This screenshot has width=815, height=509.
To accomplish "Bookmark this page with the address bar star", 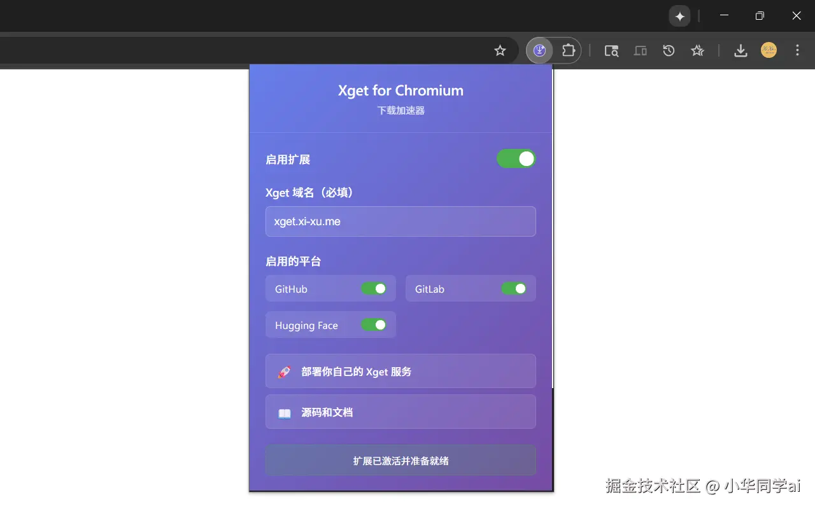I will pyautogui.click(x=500, y=50).
